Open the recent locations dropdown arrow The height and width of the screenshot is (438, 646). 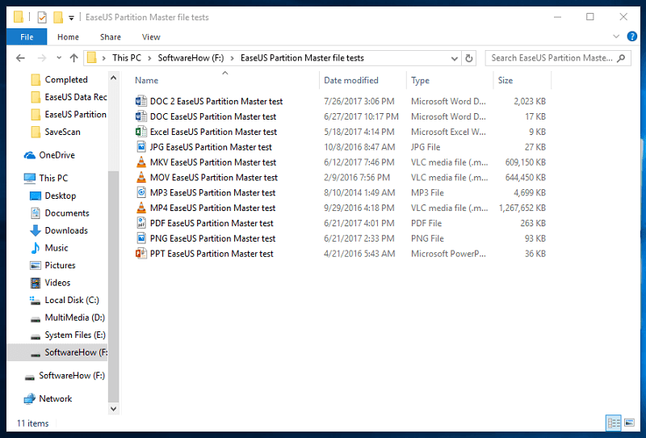59,57
